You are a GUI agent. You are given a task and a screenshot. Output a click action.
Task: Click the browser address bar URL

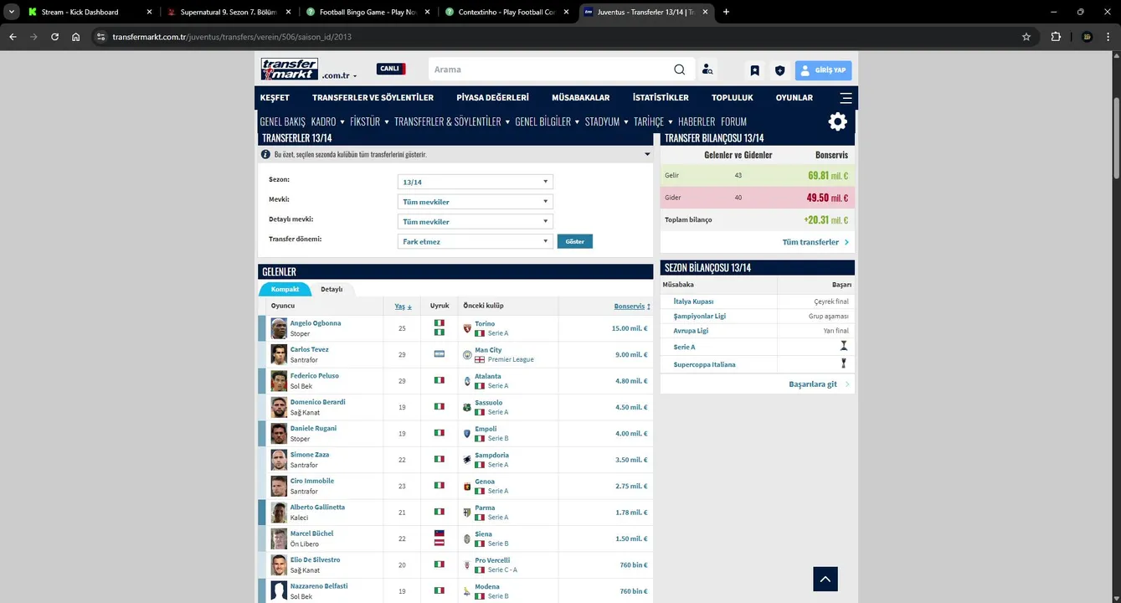coord(232,37)
